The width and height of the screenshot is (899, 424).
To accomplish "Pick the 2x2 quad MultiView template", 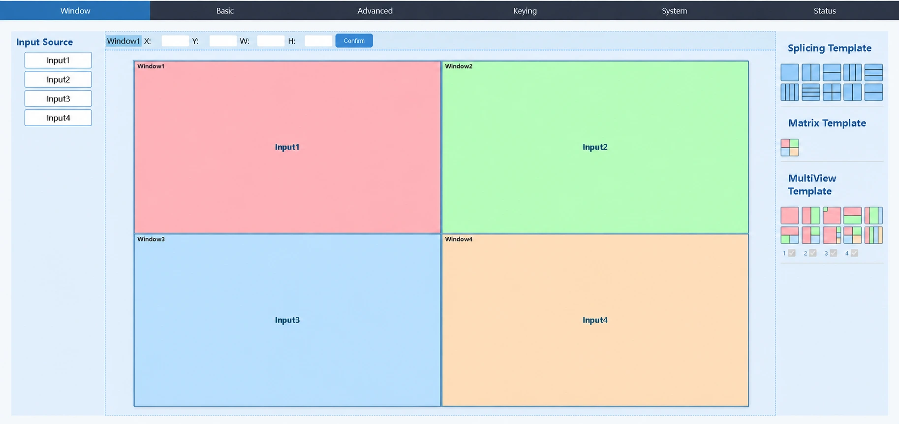I will (x=852, y=235).
